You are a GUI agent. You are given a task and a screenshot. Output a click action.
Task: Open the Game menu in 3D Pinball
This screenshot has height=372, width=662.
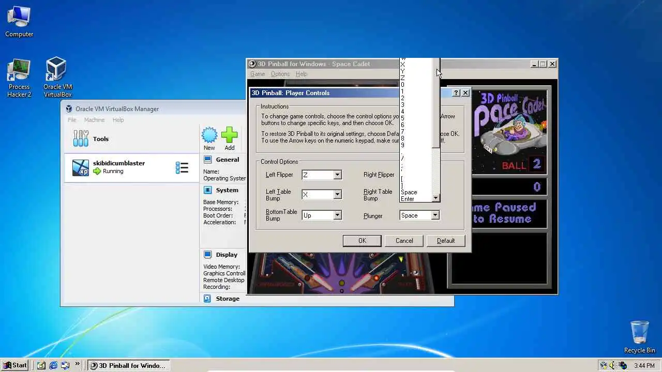[258, 74]
